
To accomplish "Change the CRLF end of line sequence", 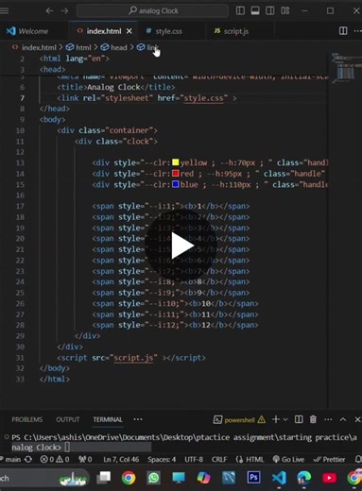I will pos(219,459).
